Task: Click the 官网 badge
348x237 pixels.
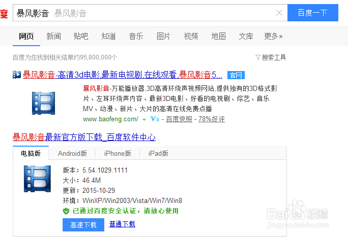Action: point(236,75)
